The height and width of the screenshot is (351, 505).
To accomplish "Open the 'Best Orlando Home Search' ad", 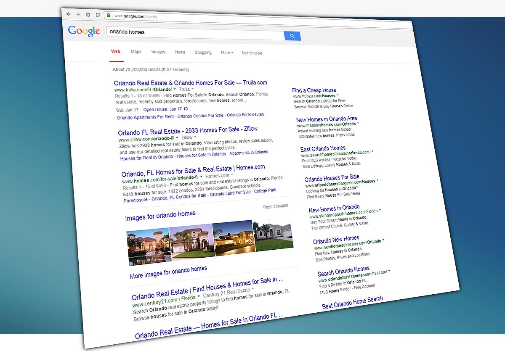I will tap(353, 303).
